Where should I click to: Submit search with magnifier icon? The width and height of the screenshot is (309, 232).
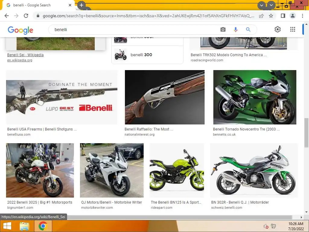click(x=248, y=30)
